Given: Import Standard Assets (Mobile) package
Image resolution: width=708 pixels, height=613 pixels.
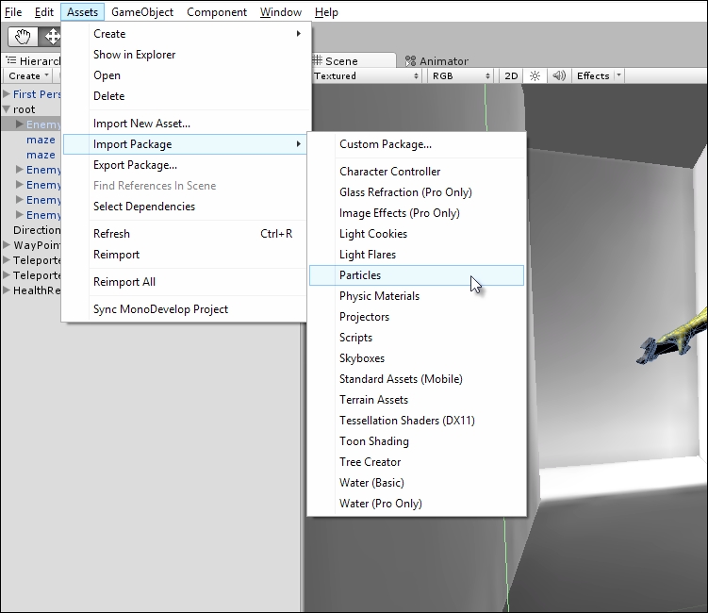Looking at the screenshot, I should (x=417, y=379).
